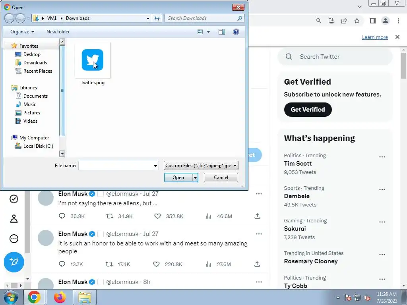The width and height of the screenshot is (407, 305).
Task: Click the Search Twitter field
Action: coord(335,56)
